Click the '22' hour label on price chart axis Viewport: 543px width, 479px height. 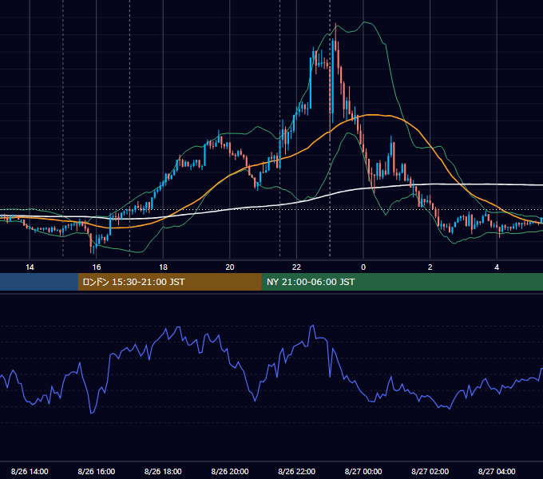(x=296, y=267)
